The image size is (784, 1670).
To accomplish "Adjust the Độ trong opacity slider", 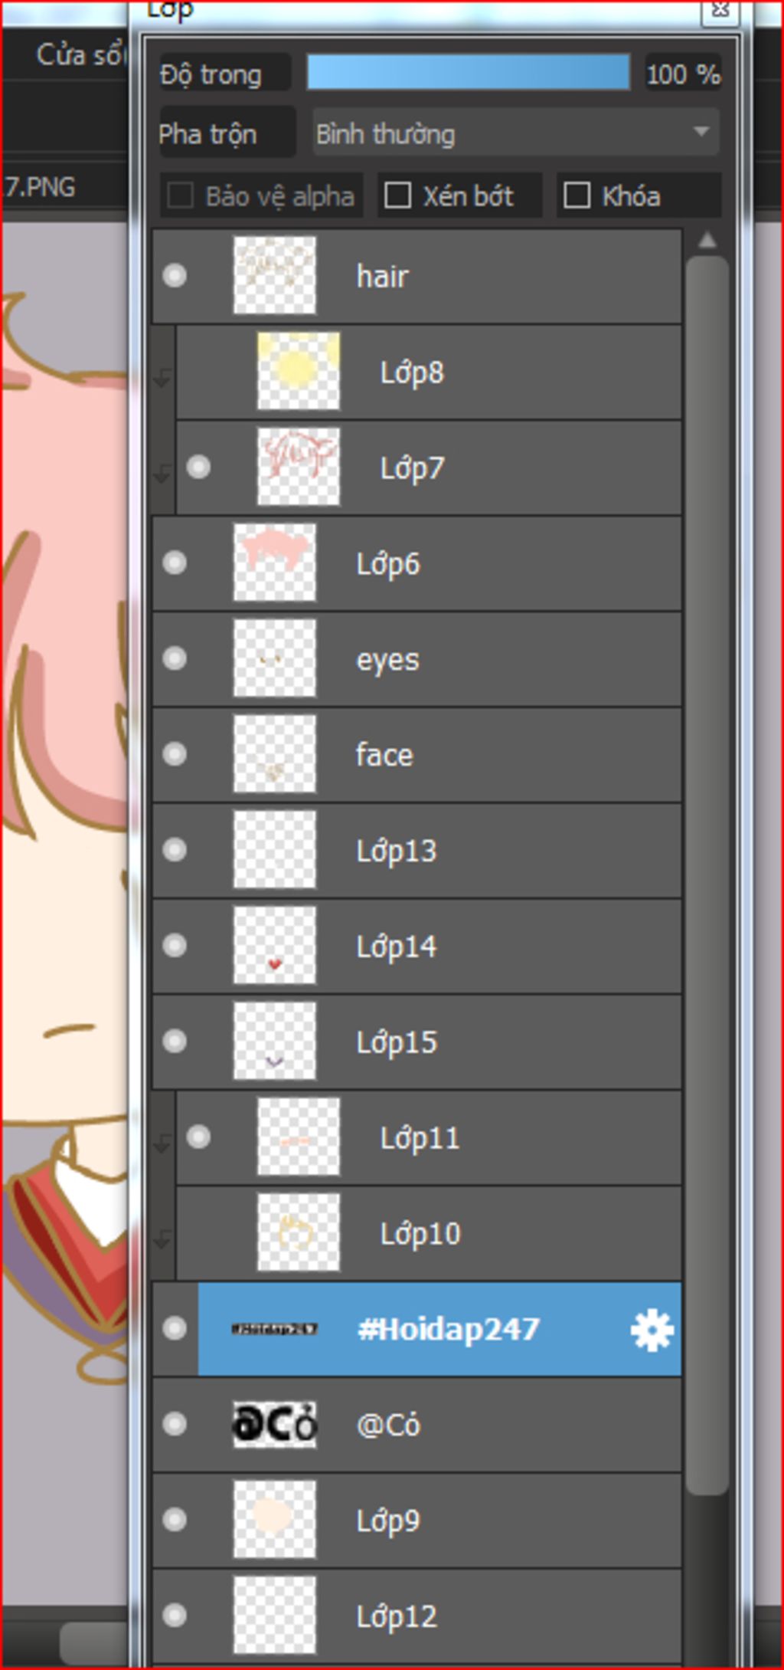I will pos(469,72).
